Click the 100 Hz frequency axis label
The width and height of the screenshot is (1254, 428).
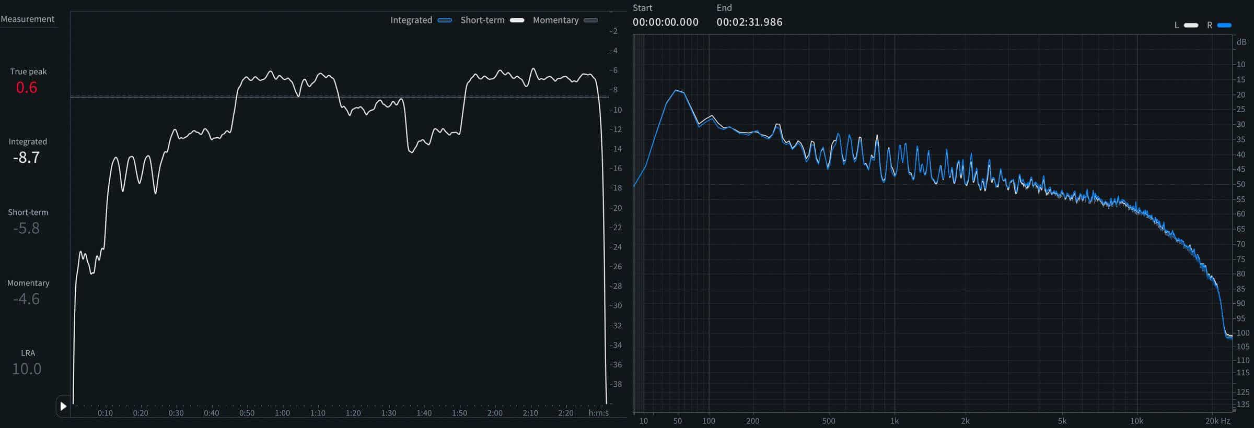(709, 421)
